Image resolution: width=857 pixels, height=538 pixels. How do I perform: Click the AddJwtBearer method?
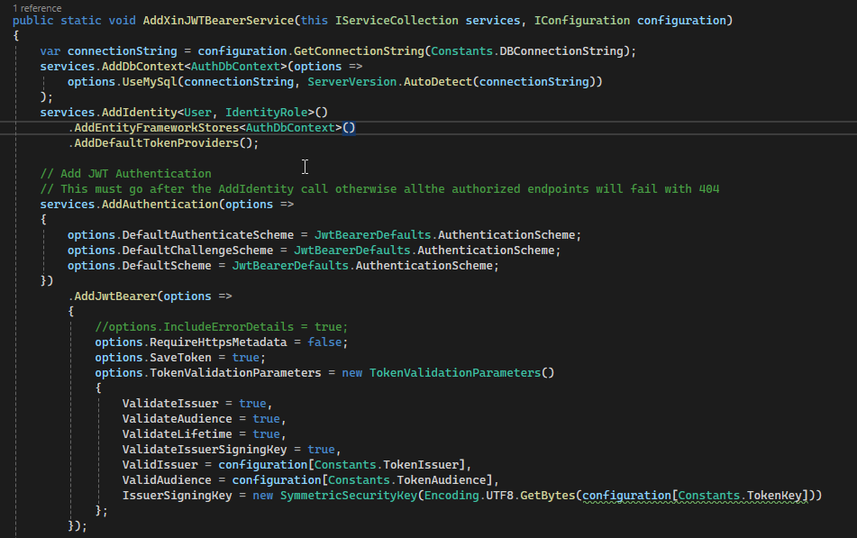[115, 296]
